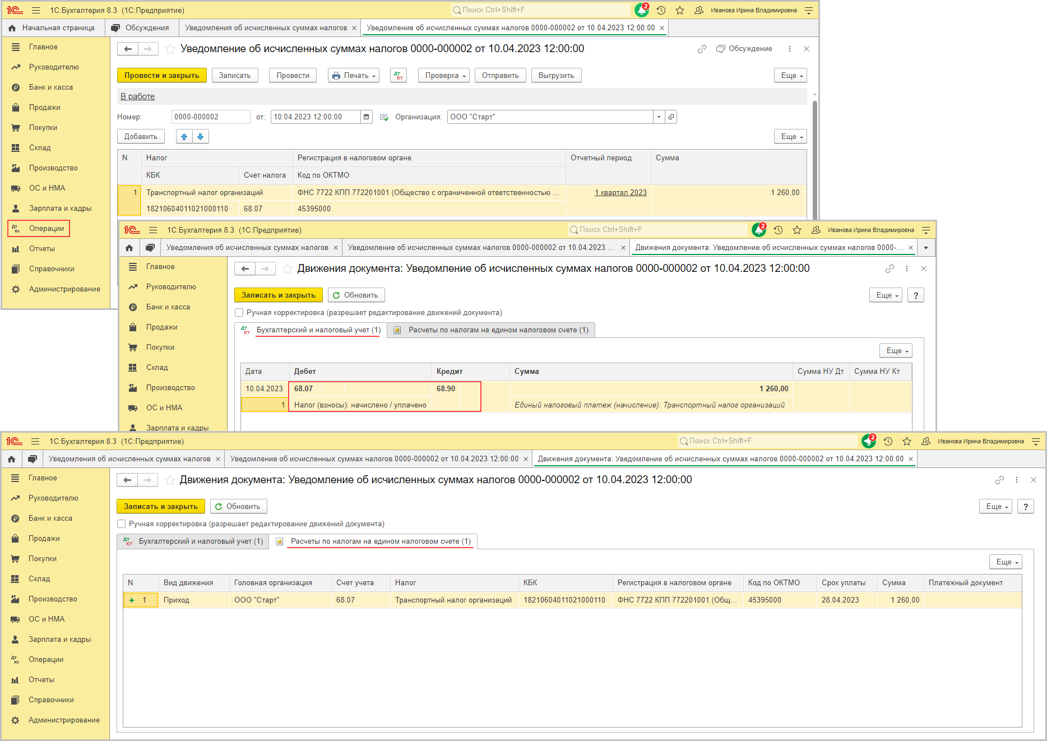1047x741 pixels.
Task: Open the main menu in the top window
Action: pyautogui.click(x=36, y=10)
